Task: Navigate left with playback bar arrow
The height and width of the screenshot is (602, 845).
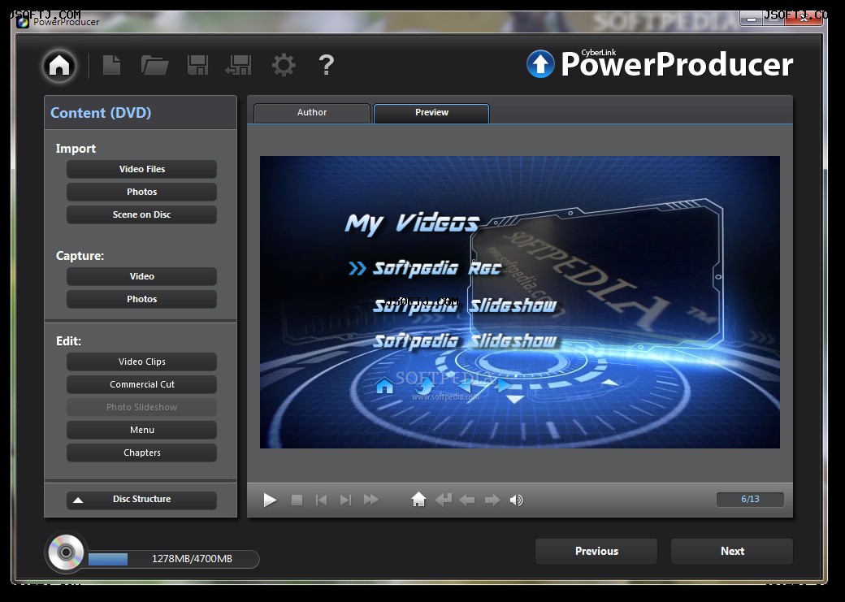Action: (x=467, y=500)
